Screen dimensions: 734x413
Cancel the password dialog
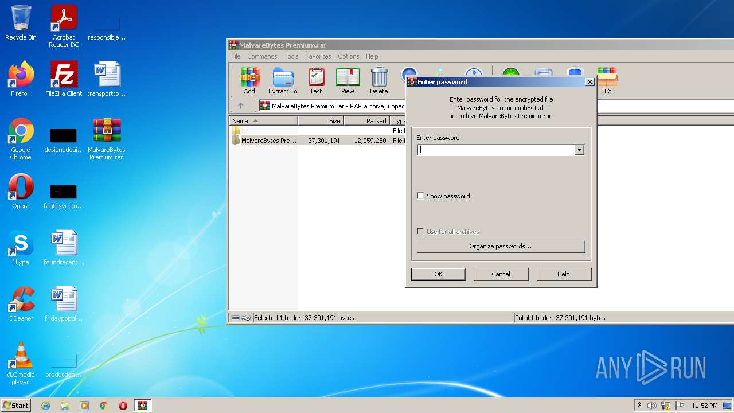tap(501, 274)
